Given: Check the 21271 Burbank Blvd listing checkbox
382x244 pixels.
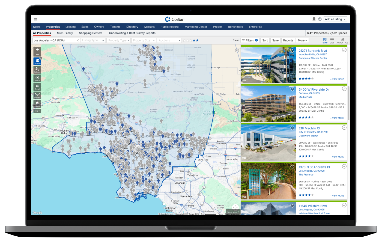Looking at the screenshot, I should coord(344,50).
